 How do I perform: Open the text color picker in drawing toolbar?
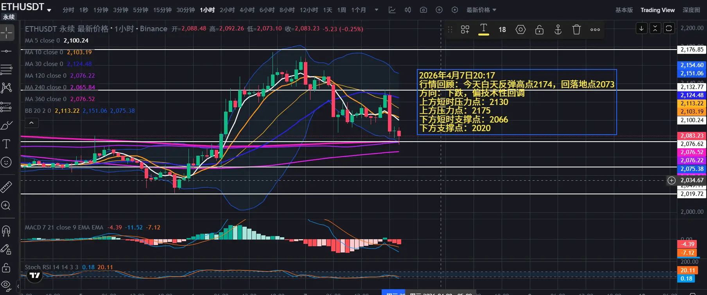tap(484, 29)
